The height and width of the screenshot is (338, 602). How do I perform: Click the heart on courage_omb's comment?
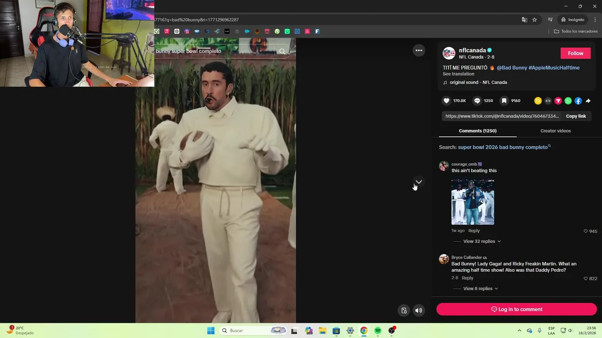point(586,231)
